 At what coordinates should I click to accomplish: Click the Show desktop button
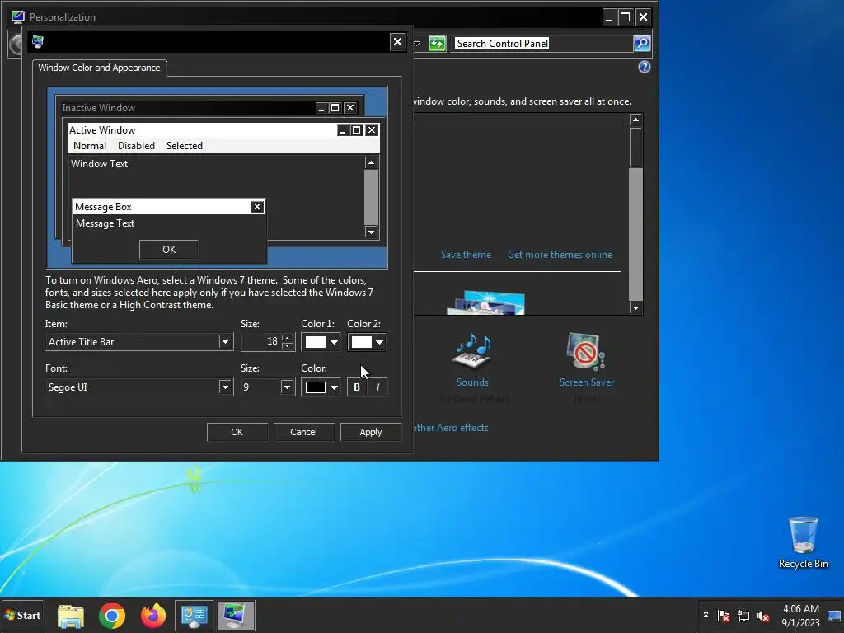coord(834,616)
